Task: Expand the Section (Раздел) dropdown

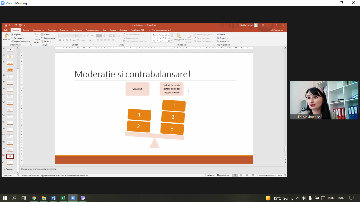Action: (x=46, y=41)
